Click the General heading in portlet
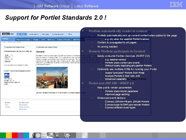The height and width of the screenshot is (140, 186). (40, 52)
